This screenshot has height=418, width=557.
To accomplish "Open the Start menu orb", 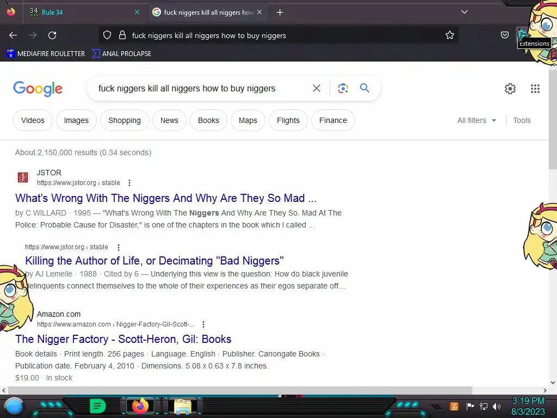I will [15, 406].
